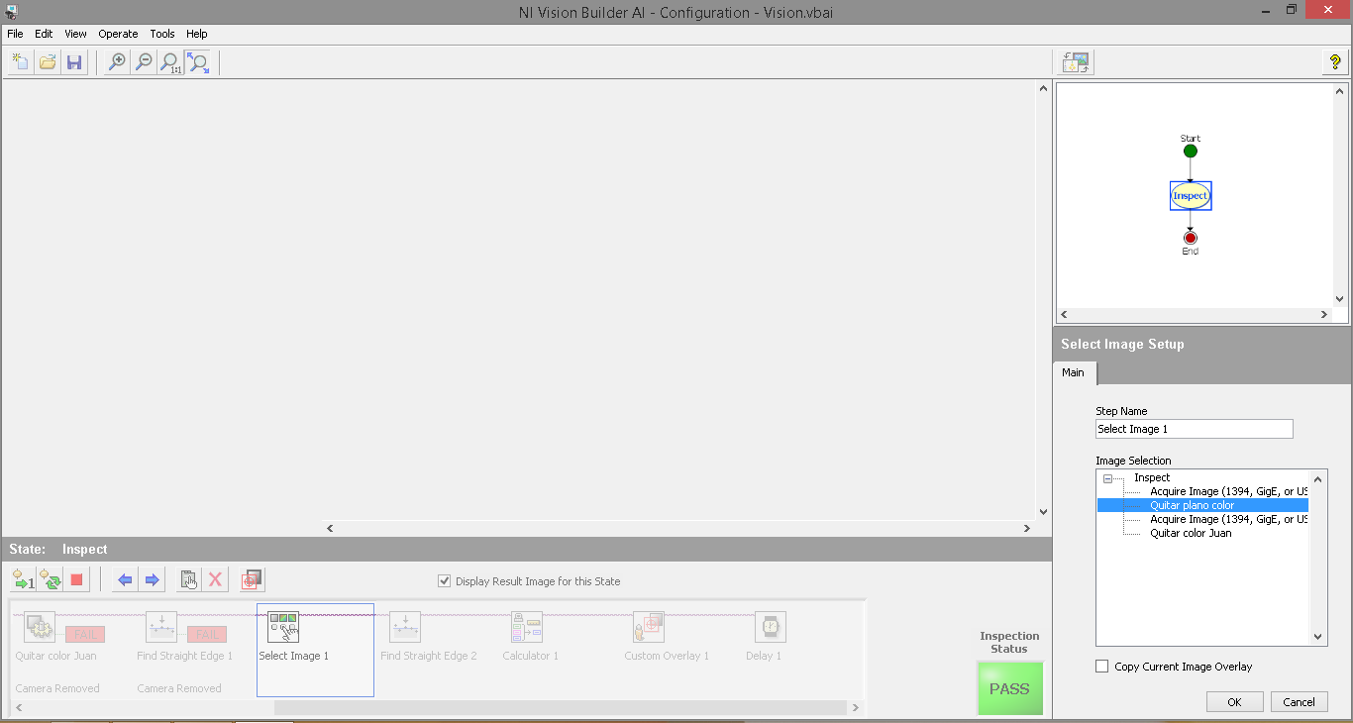Click the Start node in the state diagram
Image resolution: width=1353 pixels, height=723 pixels.
1191,151
